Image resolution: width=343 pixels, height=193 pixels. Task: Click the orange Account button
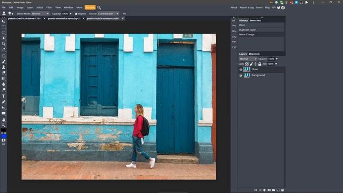(x=90, y=8)
